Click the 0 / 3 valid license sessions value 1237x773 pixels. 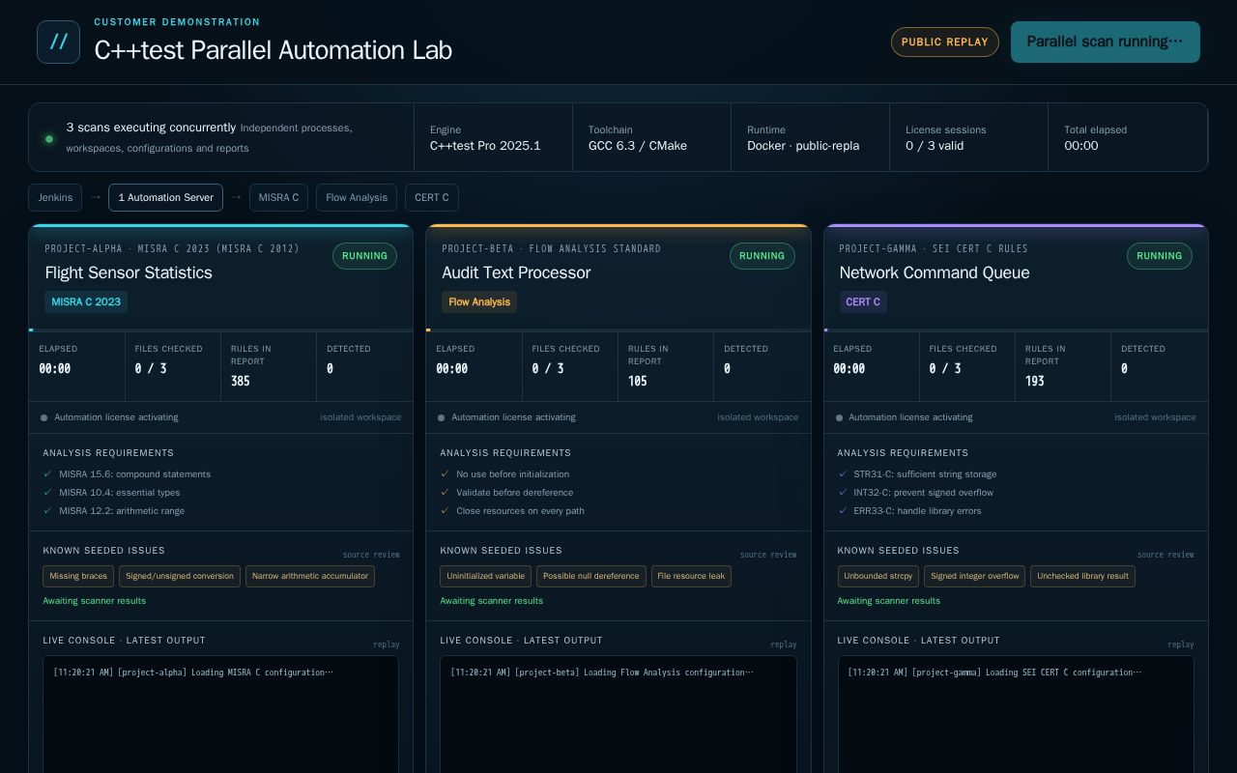pyautogui.click(x=935, y=146)
